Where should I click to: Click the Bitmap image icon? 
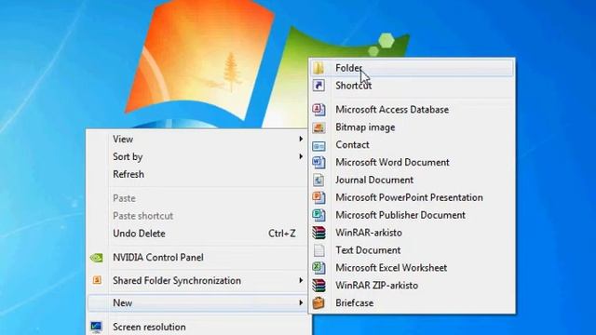(318, 127)
